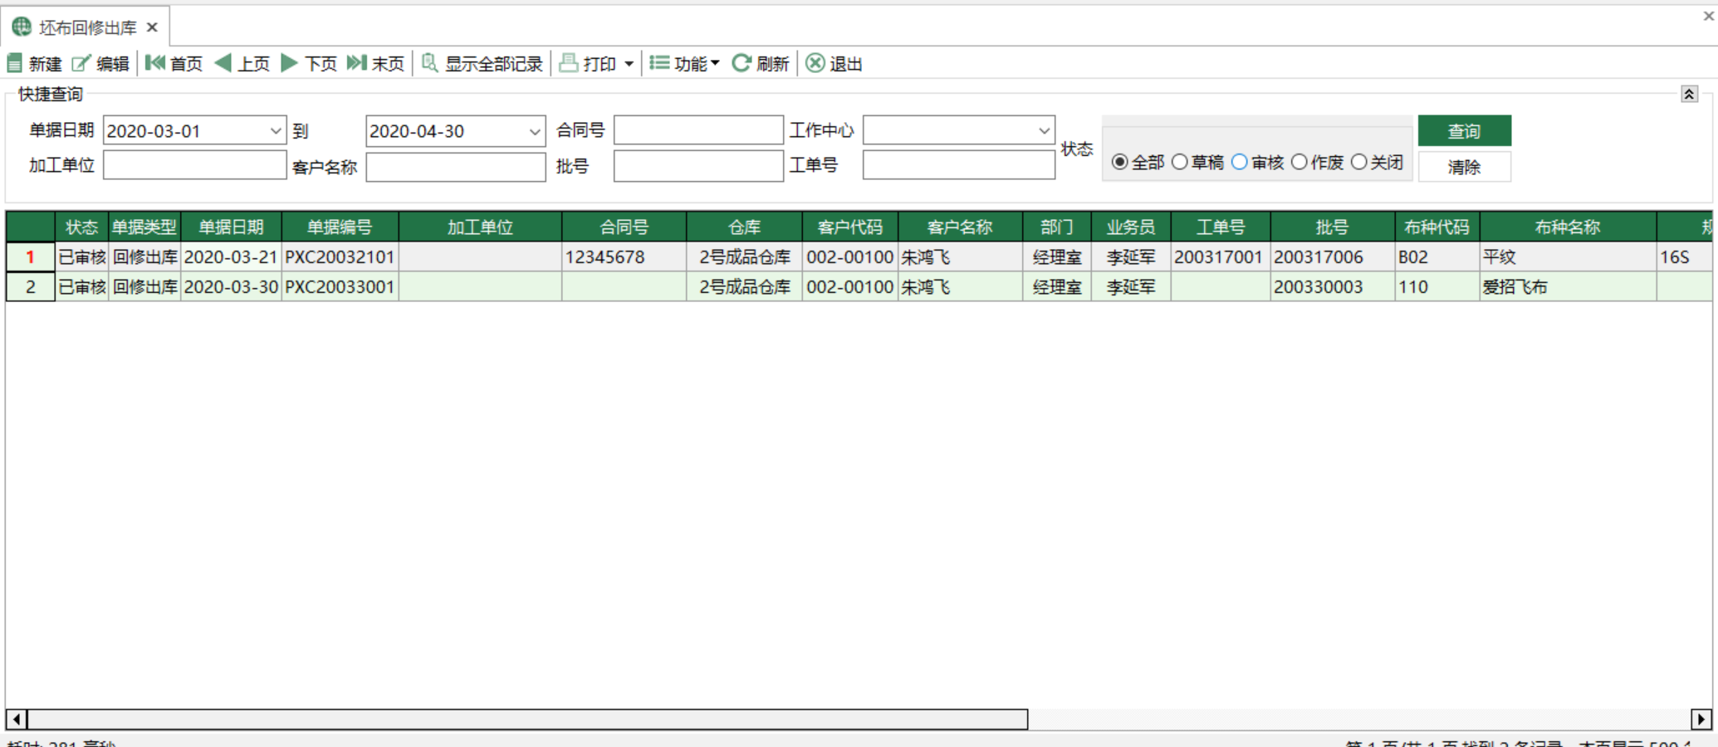
Task: Click horizontal scrollbar left arrow
Action: click(16, 719)
